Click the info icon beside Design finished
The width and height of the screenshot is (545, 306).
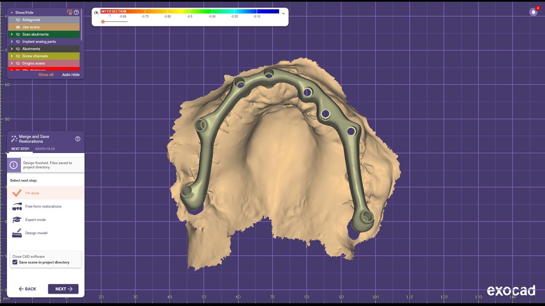14,165
